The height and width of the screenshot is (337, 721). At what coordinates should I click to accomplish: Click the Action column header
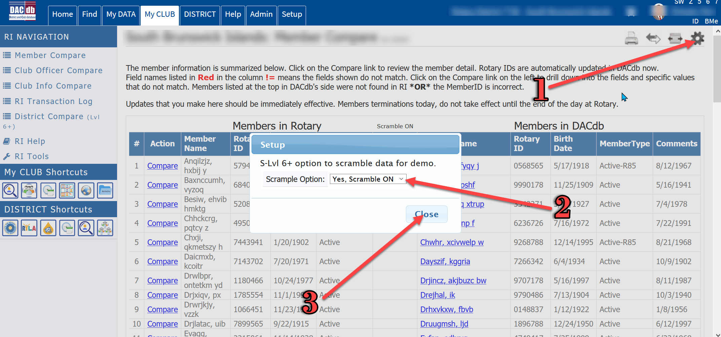click(x=162, y=144)
